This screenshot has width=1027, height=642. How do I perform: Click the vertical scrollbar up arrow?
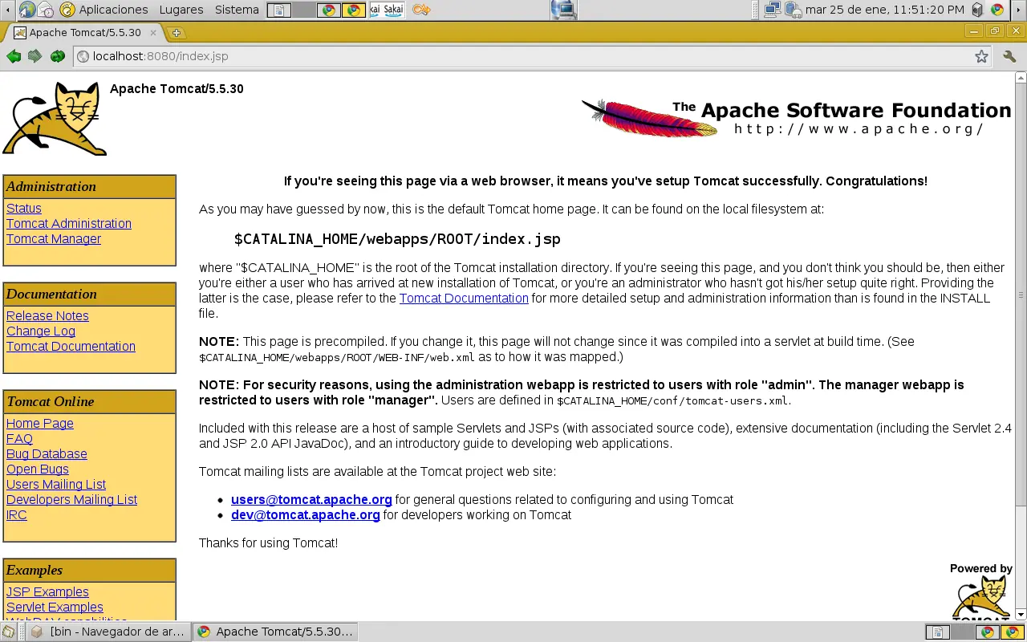pos(1021,78)
